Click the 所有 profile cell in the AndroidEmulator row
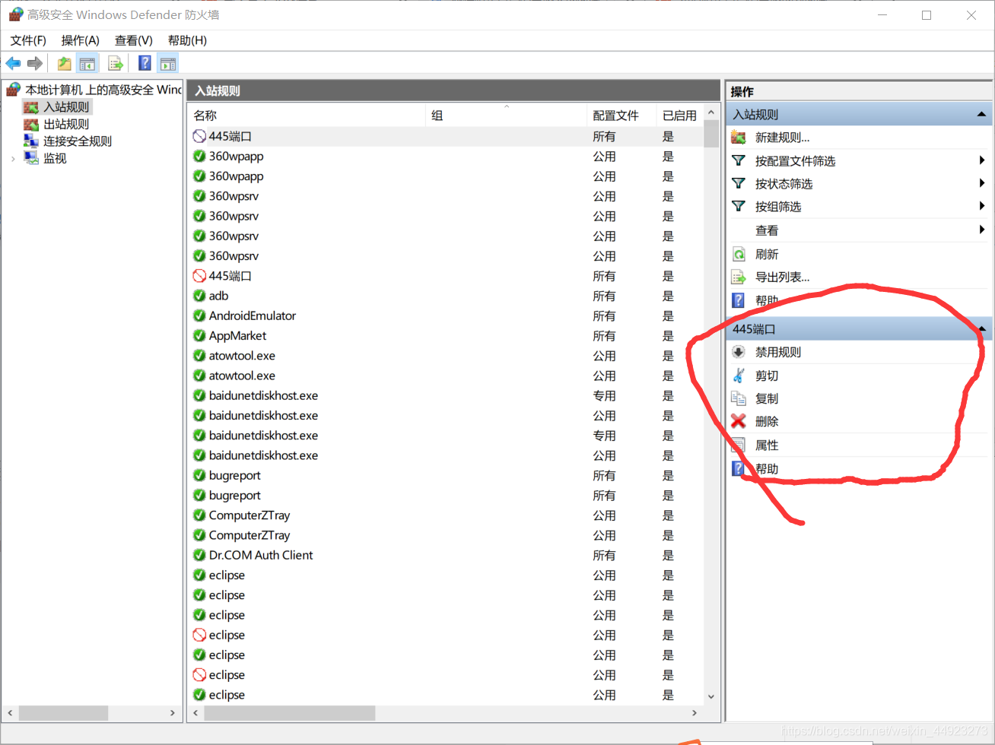995x745 pixels. coord(604,315)
